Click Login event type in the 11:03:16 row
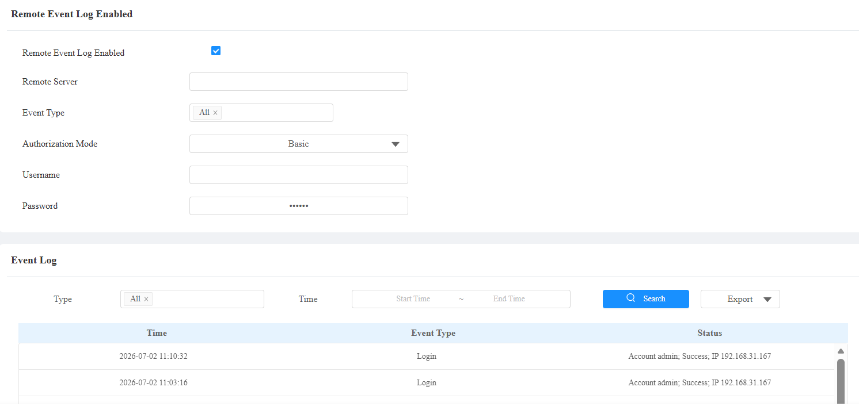The width and height of the screenshot is (859, 406). click(x=427, y=383)
